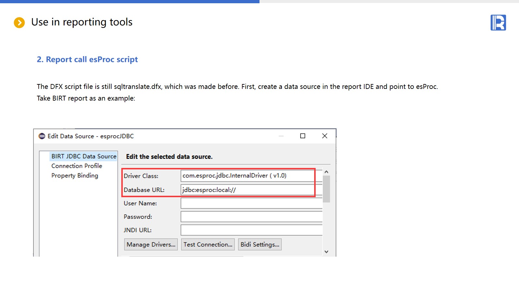Click the blue R logo icon
Viewport: 519px width, 292px height.
pos(498,23)
